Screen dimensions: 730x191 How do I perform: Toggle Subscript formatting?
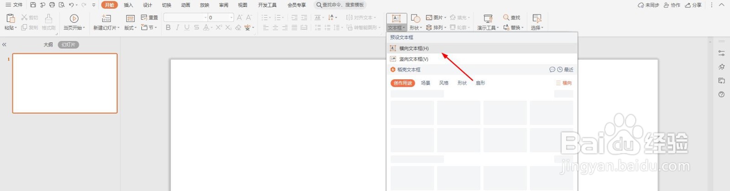pos(229,27)
